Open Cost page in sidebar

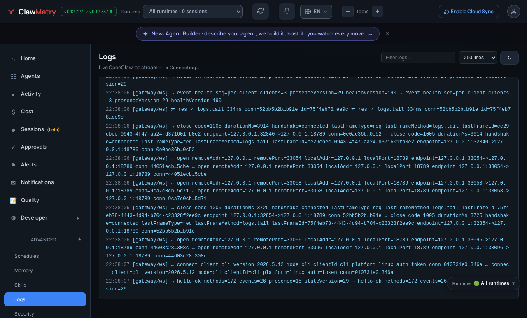(45, 112)
